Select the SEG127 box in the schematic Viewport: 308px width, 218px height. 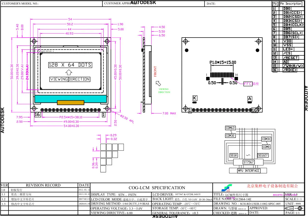(263, 155)
